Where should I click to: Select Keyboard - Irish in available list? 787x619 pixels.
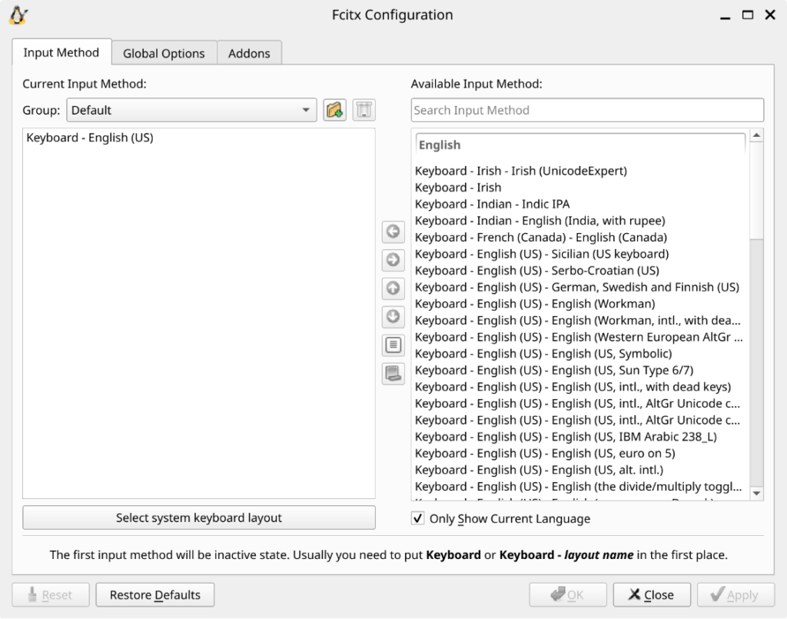pos(458,188)
